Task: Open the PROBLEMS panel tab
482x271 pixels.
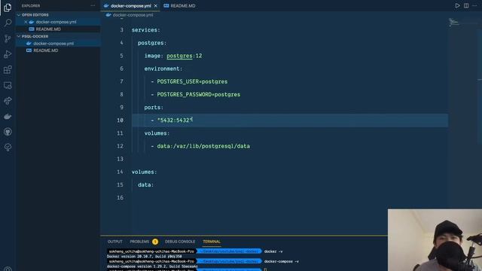Action: click(x=139, y=242)
